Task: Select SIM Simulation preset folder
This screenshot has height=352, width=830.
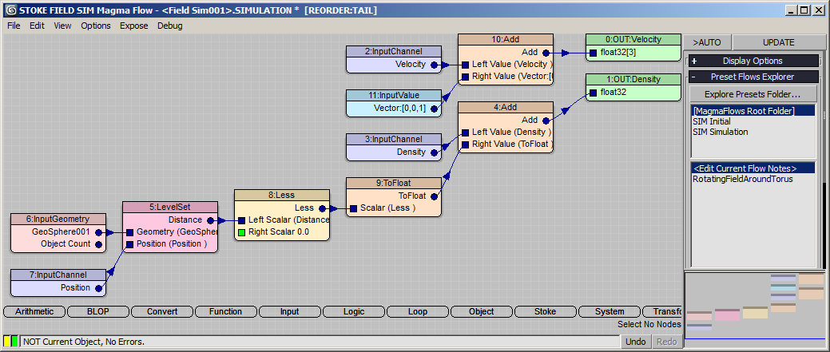Action: tap(720, 132)
